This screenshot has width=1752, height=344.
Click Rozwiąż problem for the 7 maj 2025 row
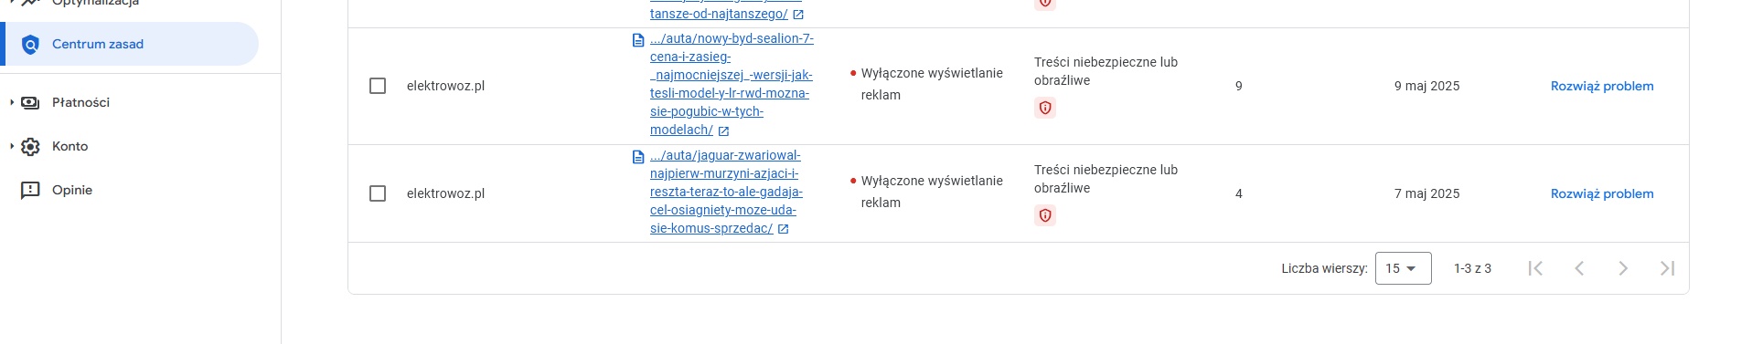(1602, 193)
